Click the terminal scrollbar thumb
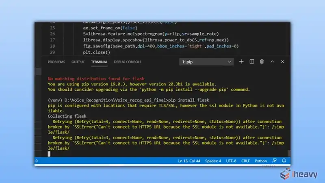 tap(289, 153)
